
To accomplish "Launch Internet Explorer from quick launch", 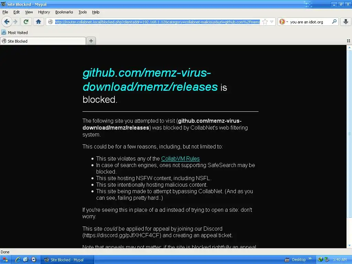I will [x=18, y=260].
